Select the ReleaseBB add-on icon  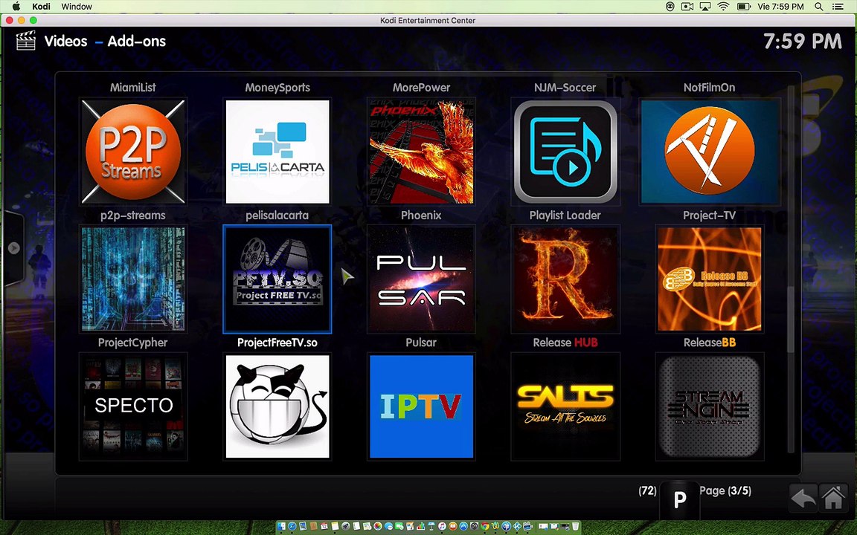[x=710, y=279]
